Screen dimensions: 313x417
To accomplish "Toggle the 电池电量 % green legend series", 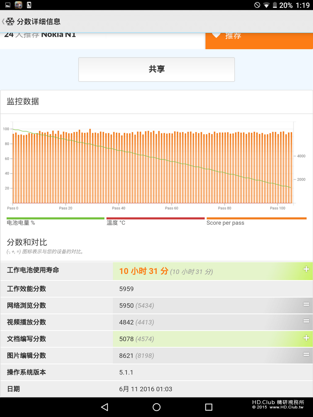I will [x=55, y=221].
